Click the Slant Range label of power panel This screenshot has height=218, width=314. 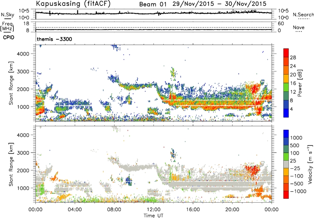tap(11, 83)
